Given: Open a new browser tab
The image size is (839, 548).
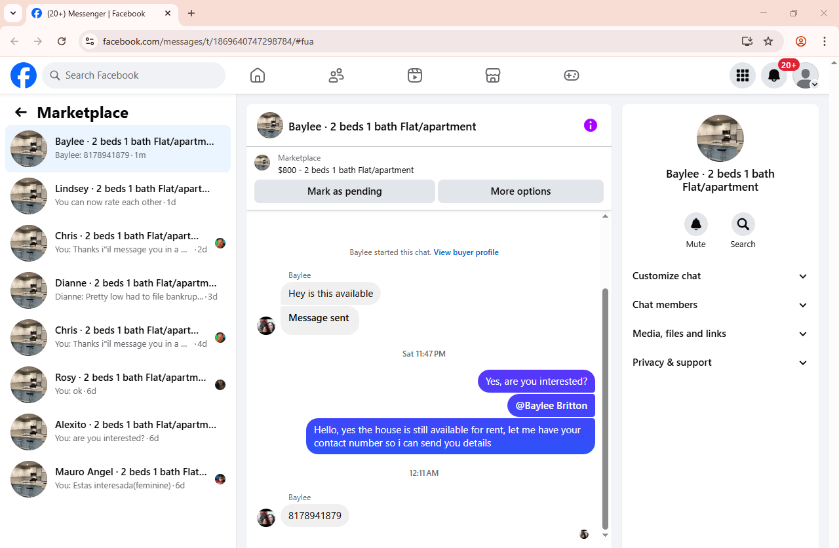Looking at the screenshot, I should (x=191, y=13).
